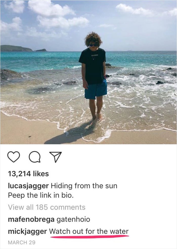Open the mafenobrega commenter profile
The height and width of the screenshot is (249, 177).
tap(31, 219)
